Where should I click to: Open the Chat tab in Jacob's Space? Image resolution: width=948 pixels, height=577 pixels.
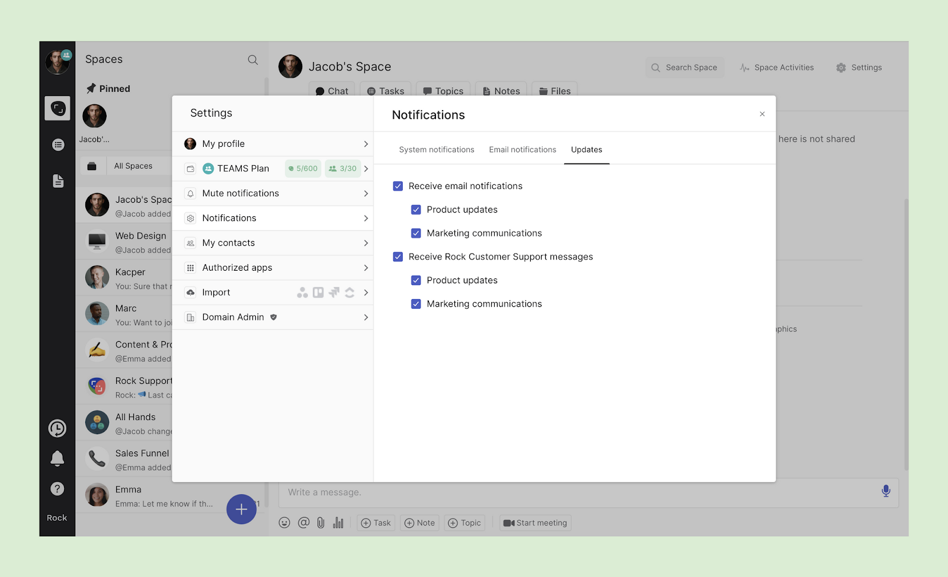click(332, 90)
